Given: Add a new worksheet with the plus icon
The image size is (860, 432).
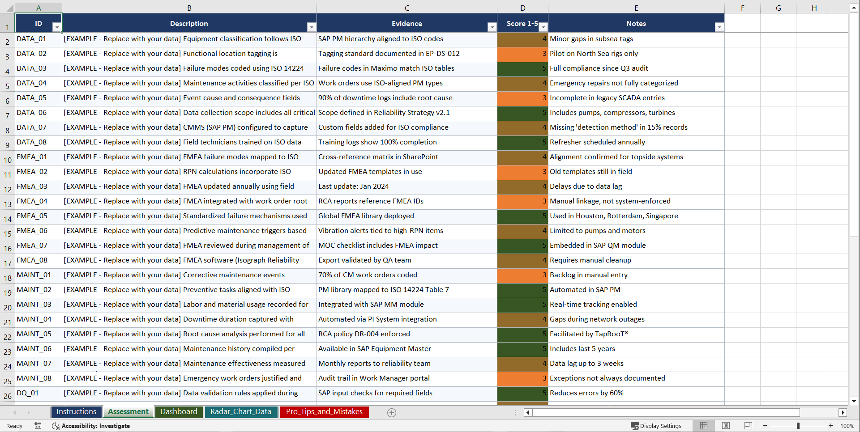Looking at the screenshot, I should [x=392, y=412].
